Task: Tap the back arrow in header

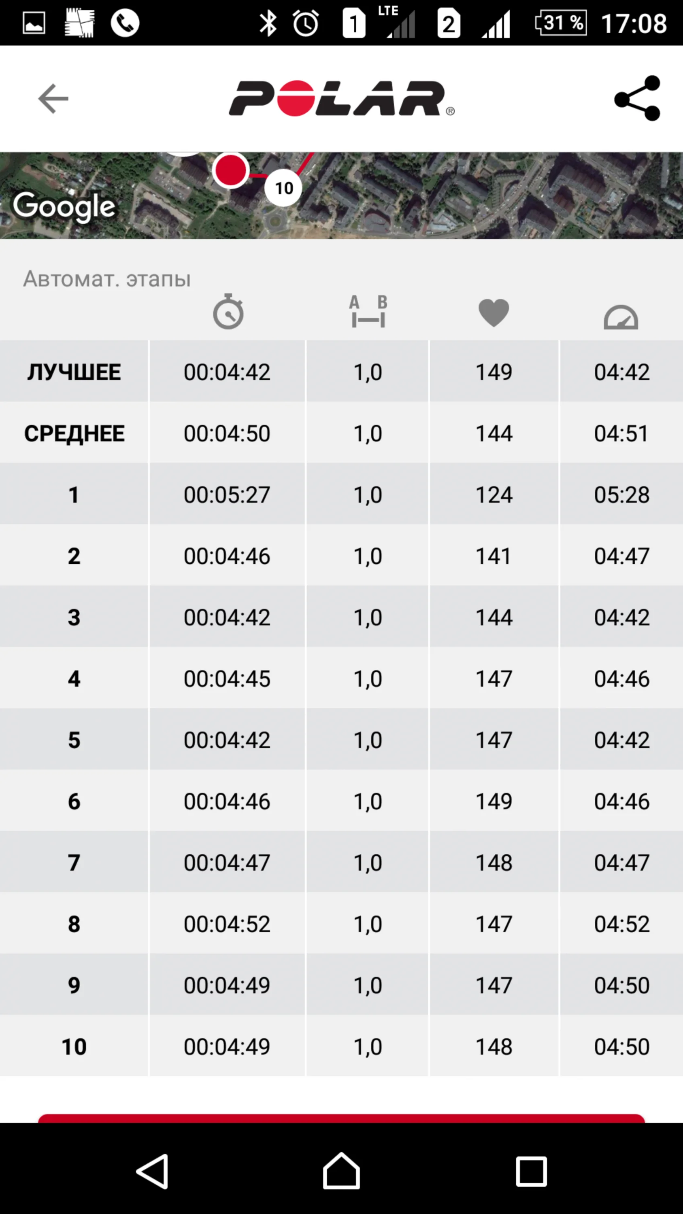Action: coord(53,98)
